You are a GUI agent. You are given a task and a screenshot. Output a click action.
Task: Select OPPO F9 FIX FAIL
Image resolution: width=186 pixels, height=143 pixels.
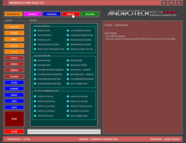tap(44, 116)
